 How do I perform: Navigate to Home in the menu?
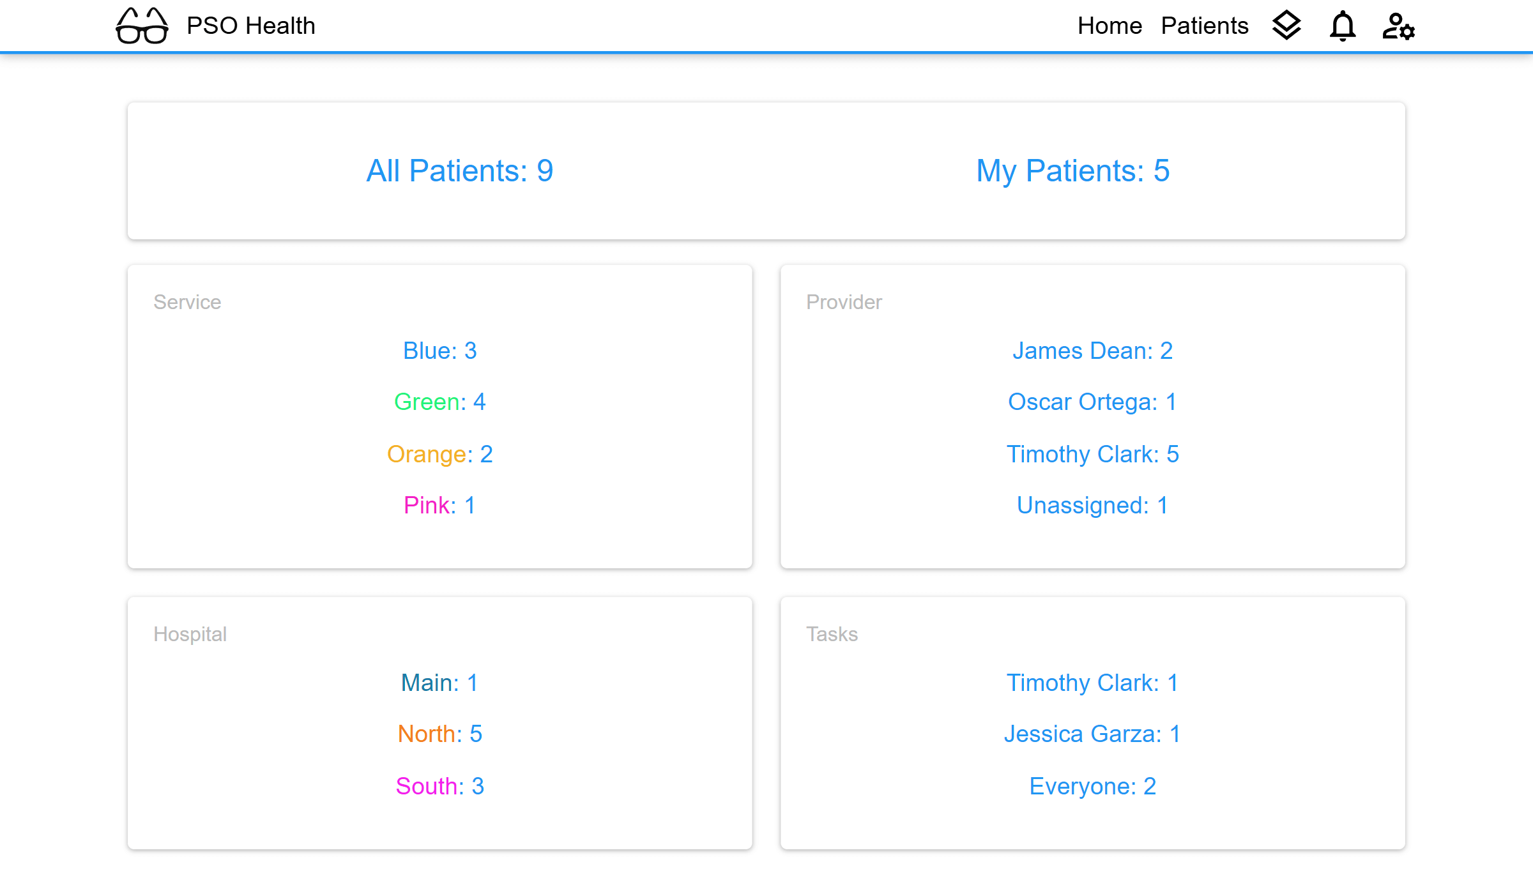coord(1110,26)
